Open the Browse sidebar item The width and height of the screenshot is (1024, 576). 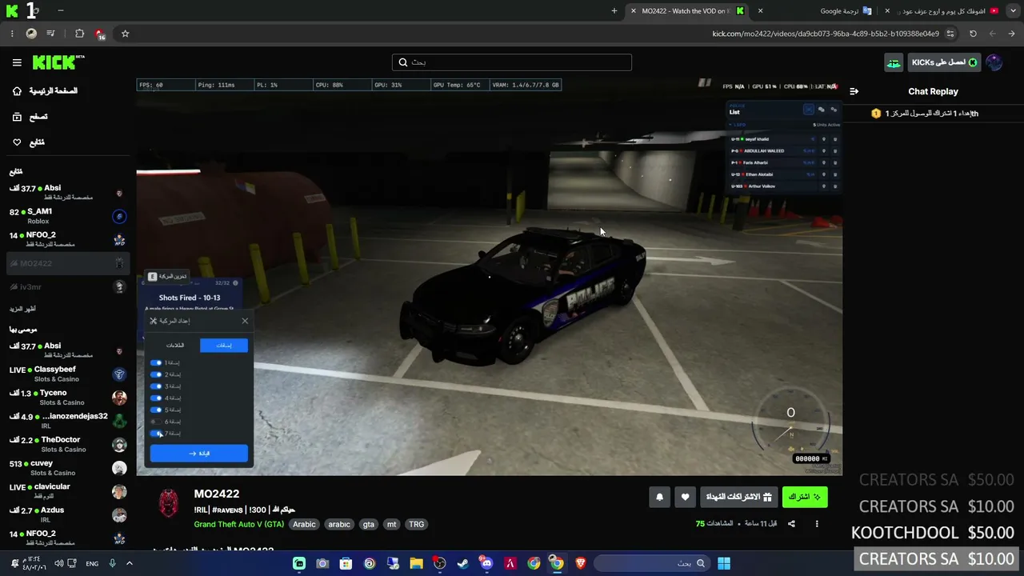click(x=30, y=117)
